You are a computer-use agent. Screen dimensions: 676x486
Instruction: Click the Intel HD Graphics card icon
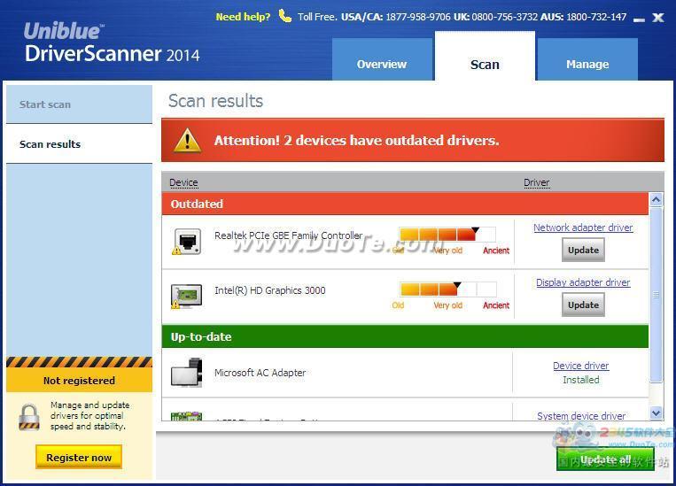click(186, 296)
